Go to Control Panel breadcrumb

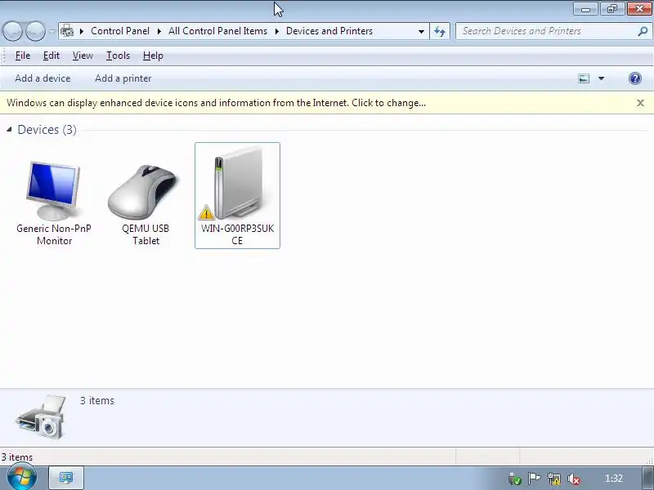click(x=120, y=31)
